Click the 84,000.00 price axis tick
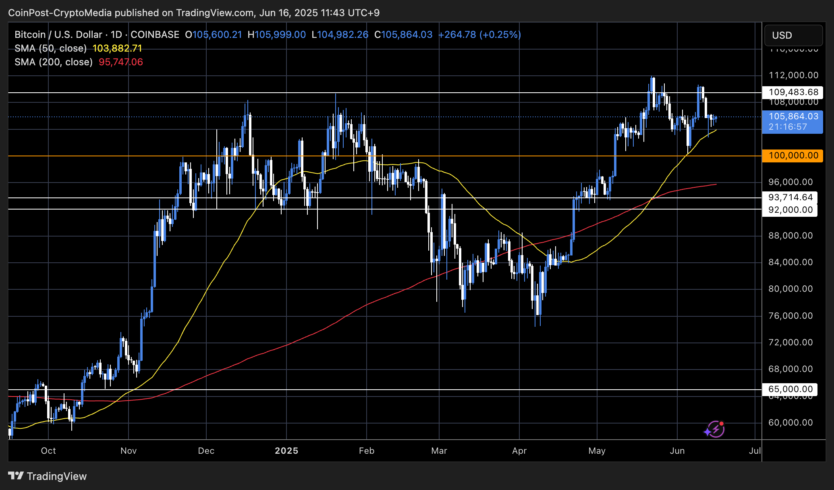 (x=790, y=262)
